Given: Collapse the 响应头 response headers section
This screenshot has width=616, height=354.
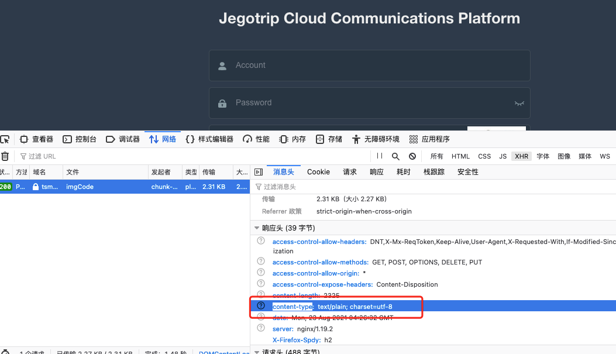Looking at the screenshot, I should [x=257, y=228].
